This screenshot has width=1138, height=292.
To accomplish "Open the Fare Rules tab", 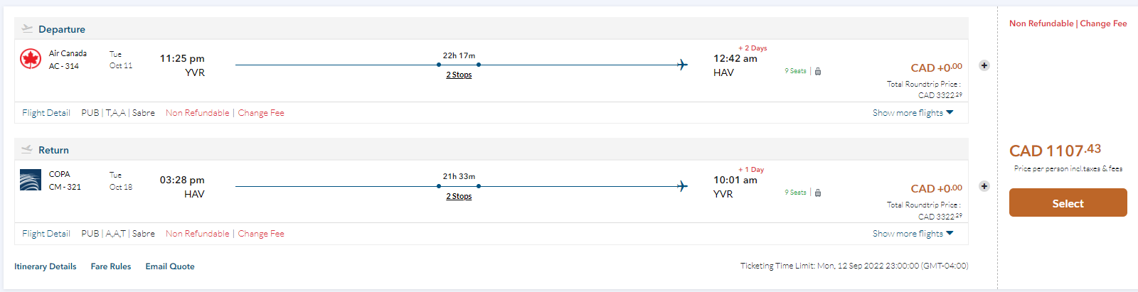I will click(x=111, y=266).
